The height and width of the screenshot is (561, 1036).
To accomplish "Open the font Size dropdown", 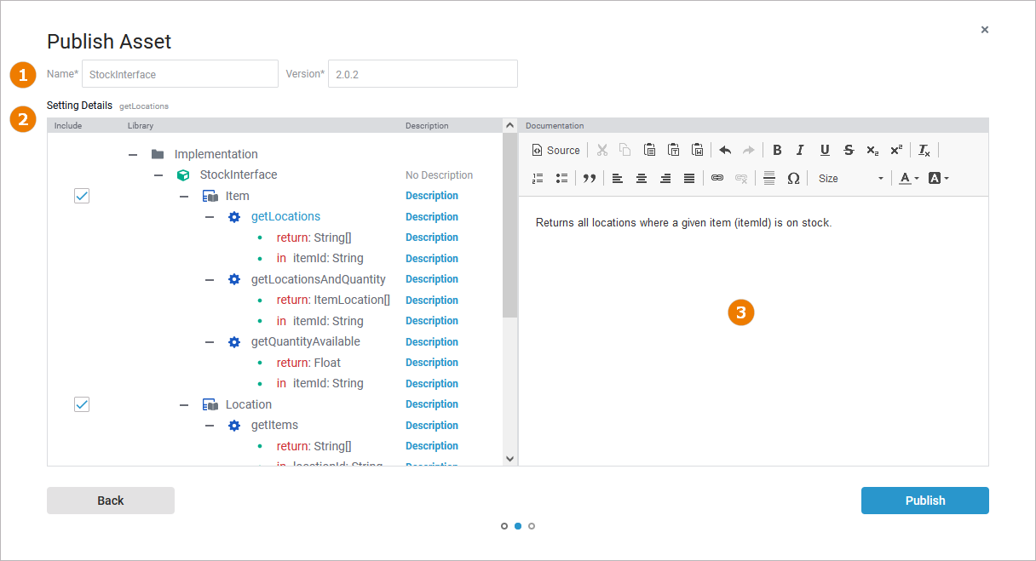I will pos(850,179).
